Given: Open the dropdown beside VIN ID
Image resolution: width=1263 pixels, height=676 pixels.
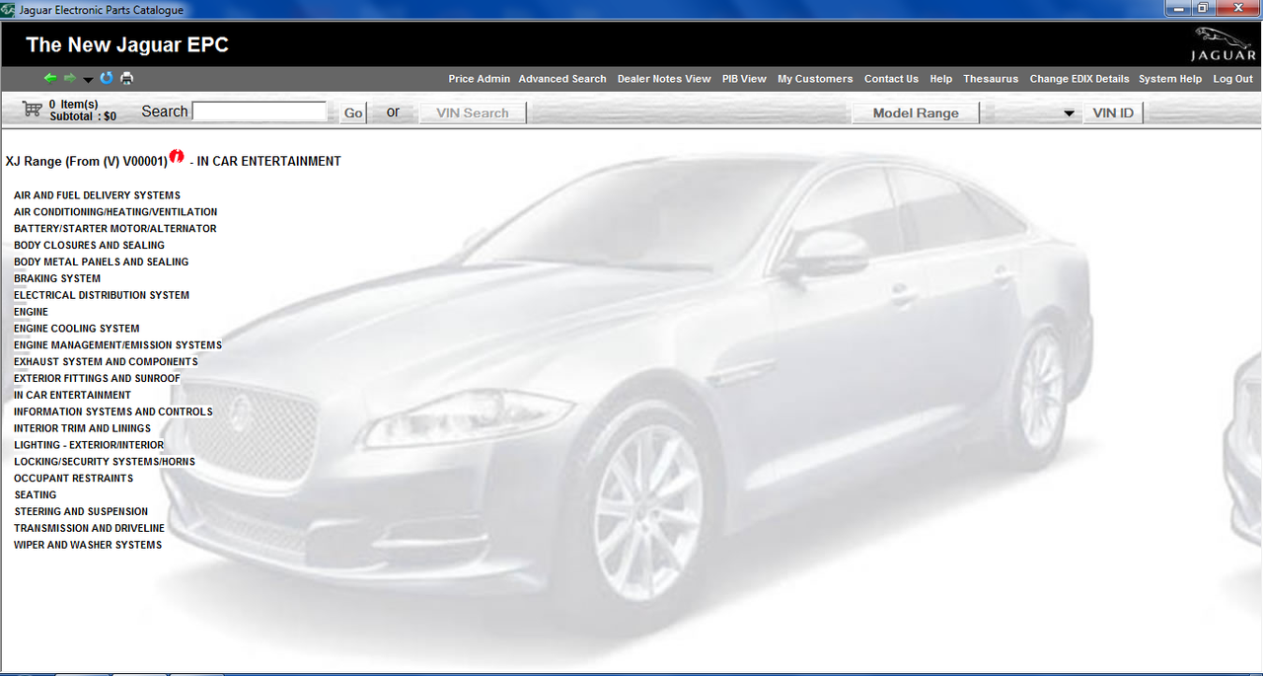Looking at the screenshot, I should 1069,114.
